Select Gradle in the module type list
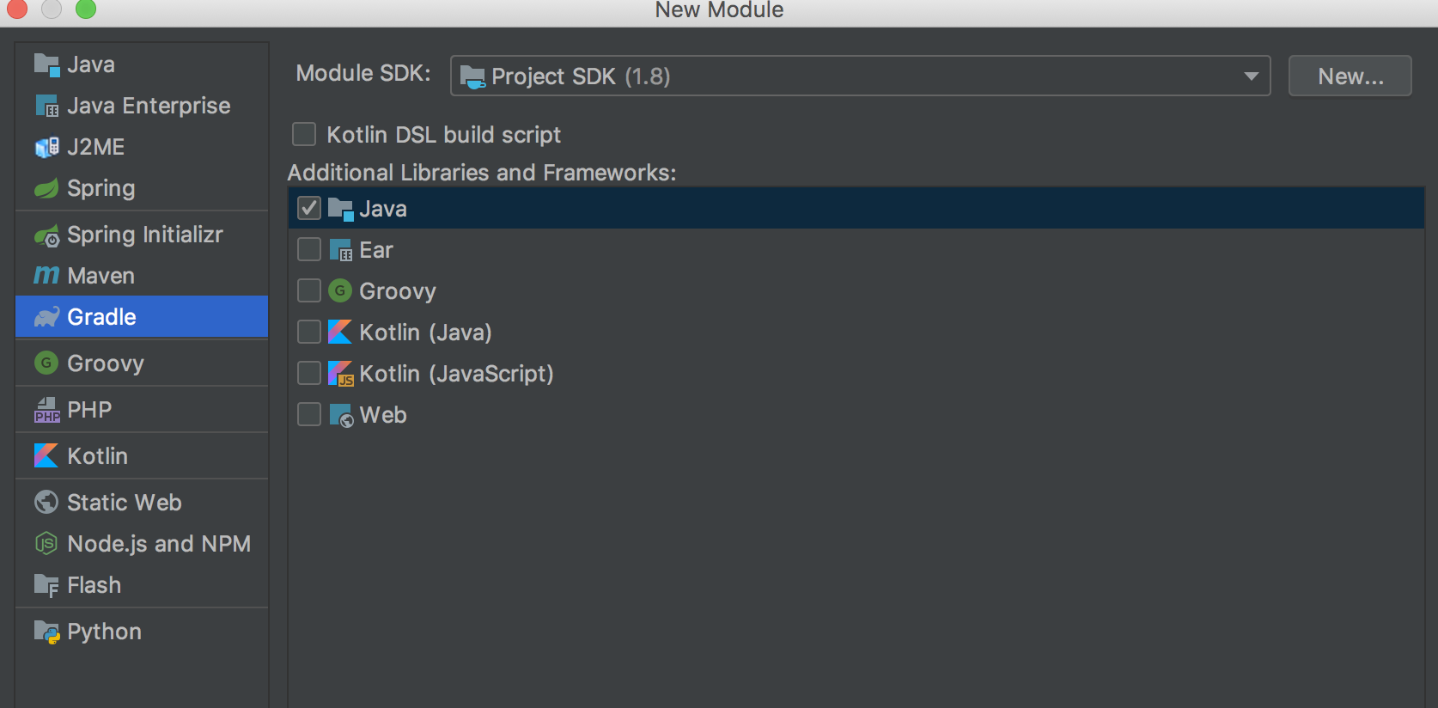Image resolution: width=1438 pixels, height=708 pixels. pyautogui.click(x=101, y=316)
